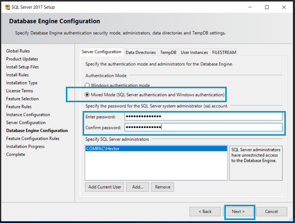Click Next to continue setup
This screenshot has height=223, width=295.
point(240,211)
